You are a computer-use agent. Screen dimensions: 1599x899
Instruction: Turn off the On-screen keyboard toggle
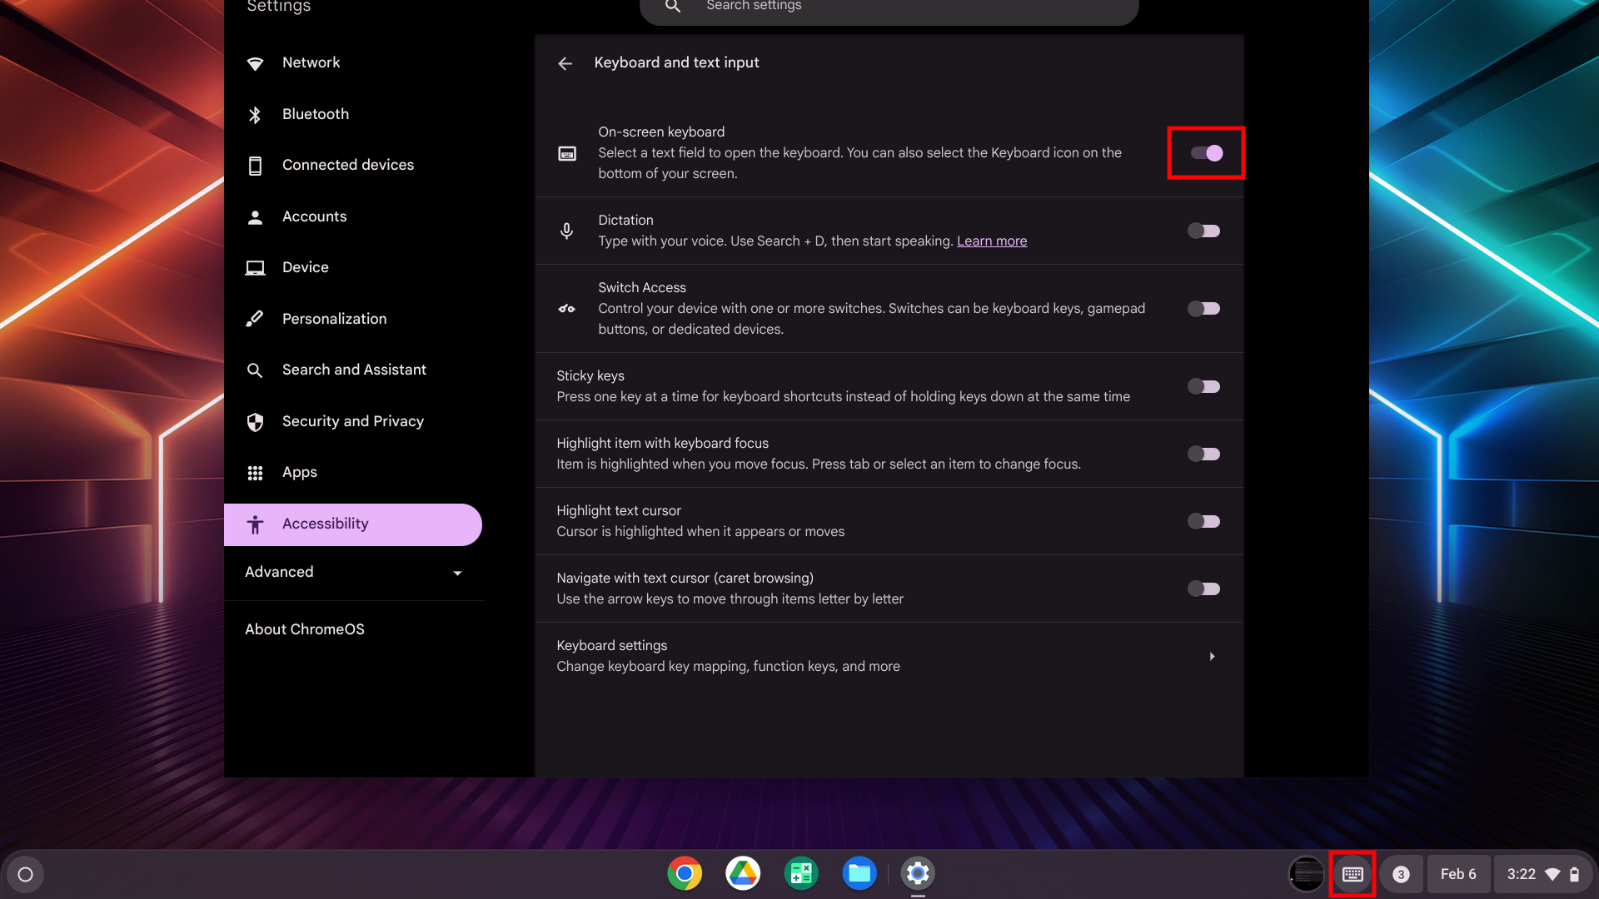1205,153
